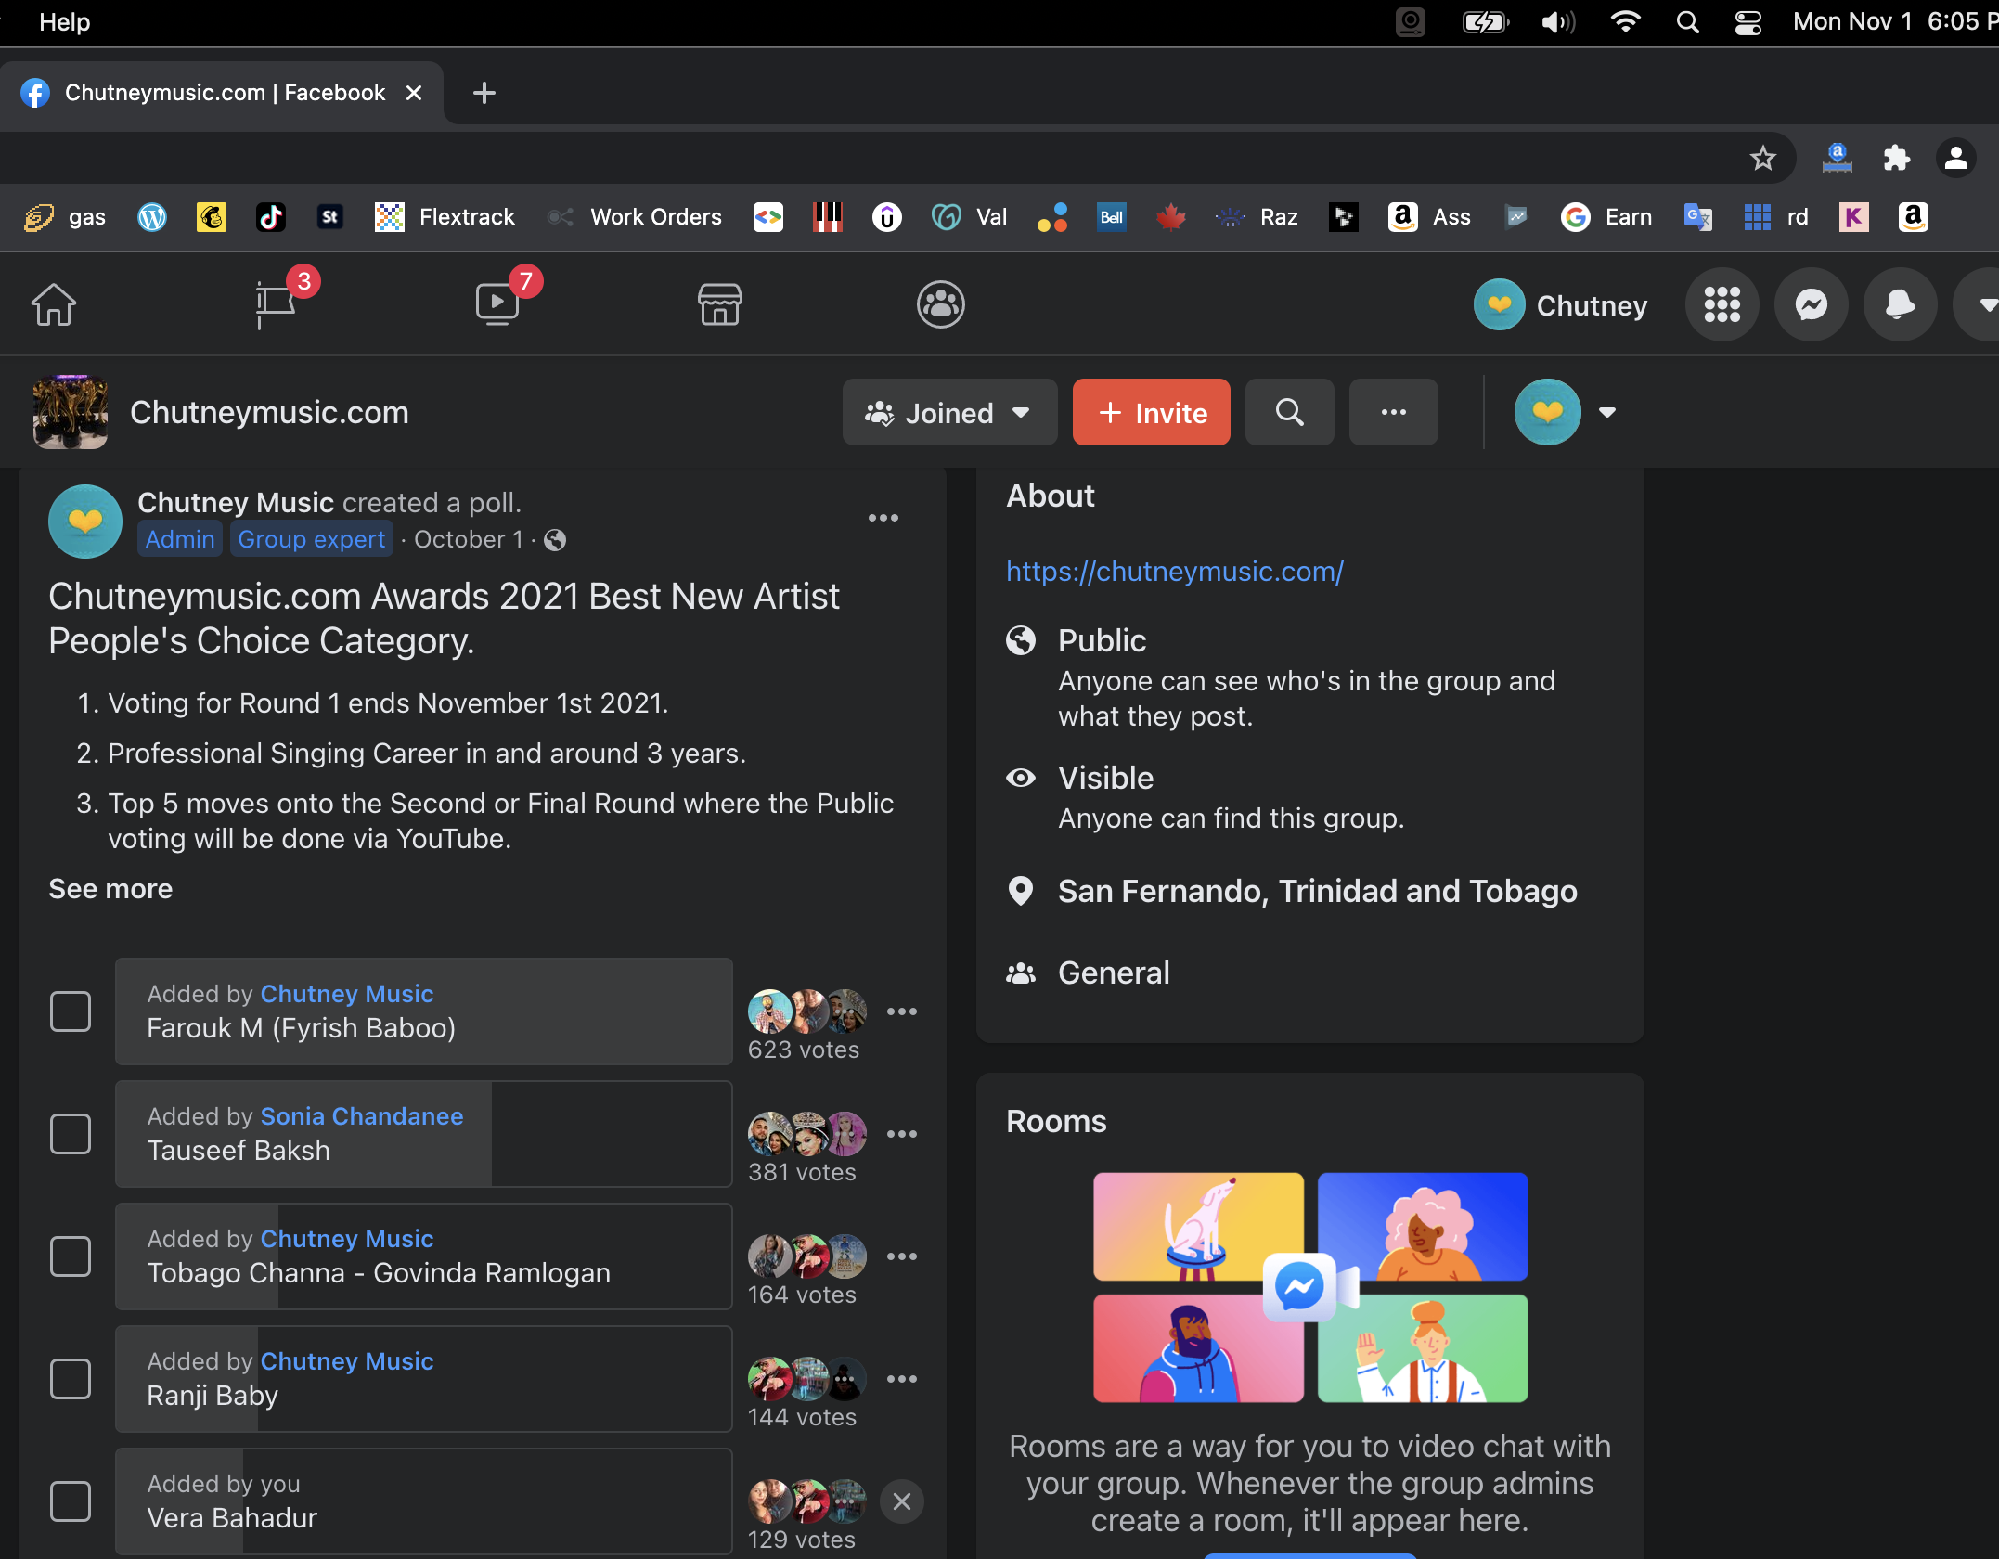This screenshot has height=1559, width=1999.
Task: Remove the Vera Bahadur option with X
Action: pos(901,1501)
